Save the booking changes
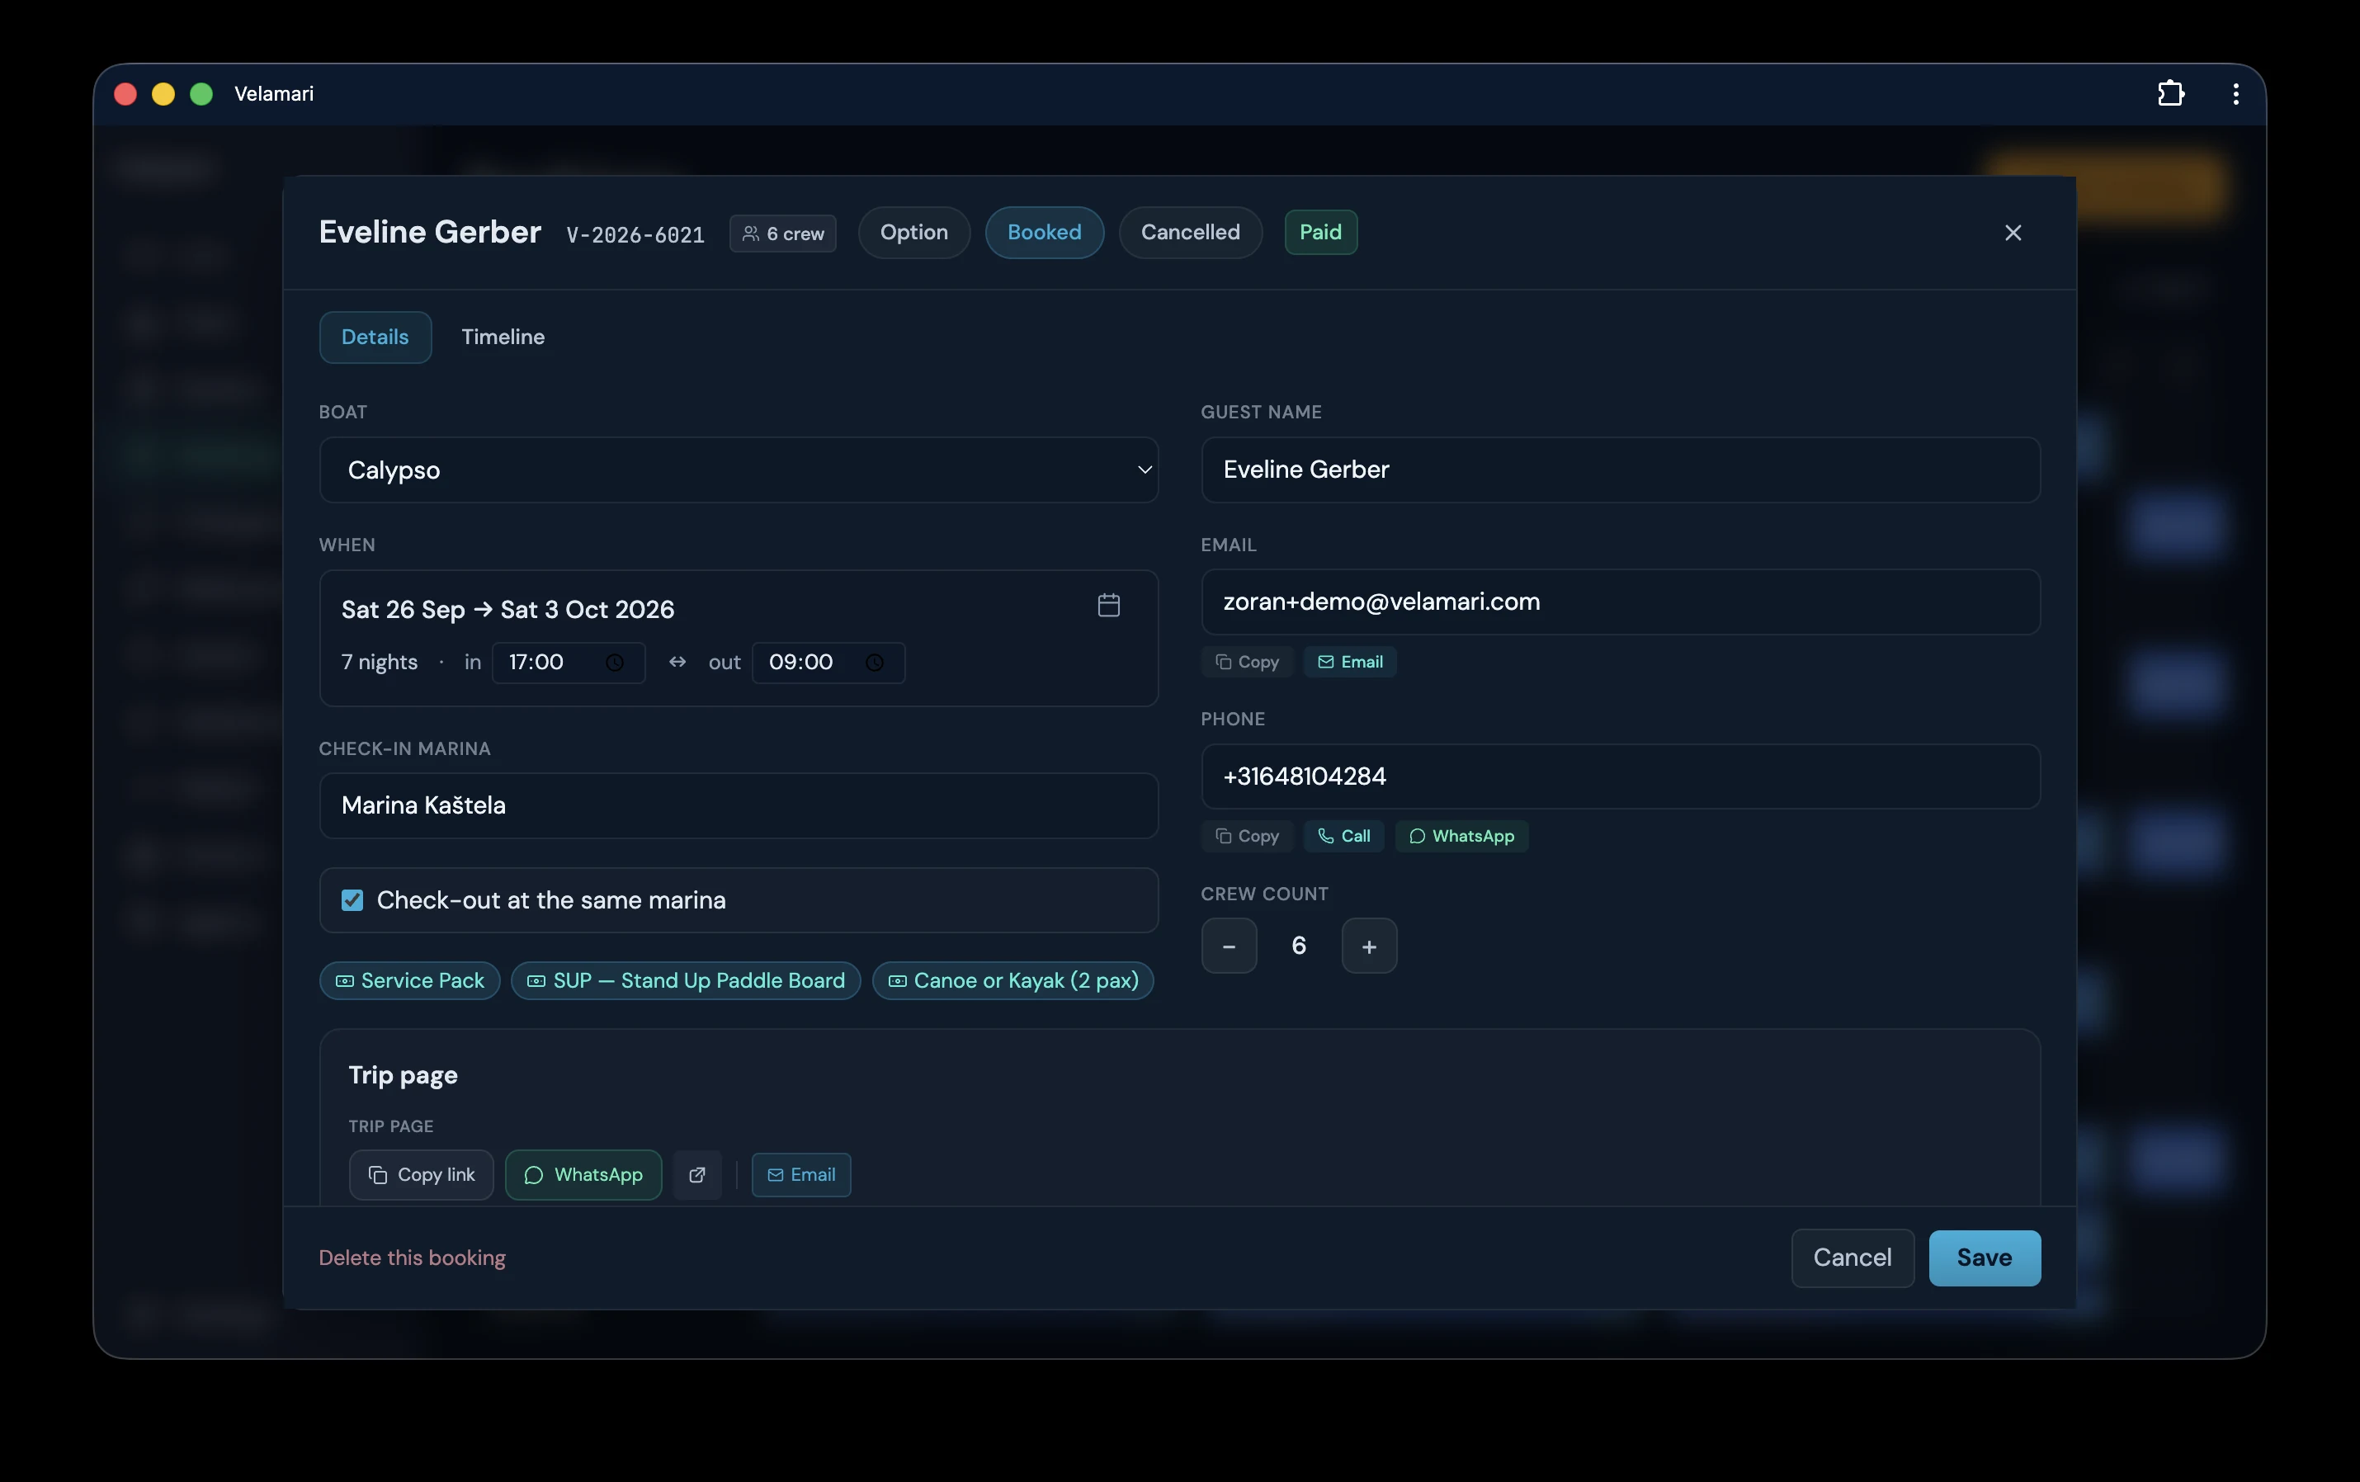The height and width of the screenshot is (1482, 2360). [x=1985, y=1258]
